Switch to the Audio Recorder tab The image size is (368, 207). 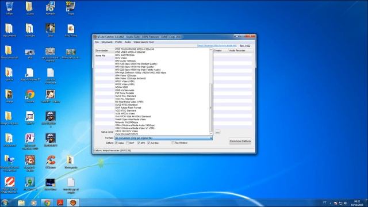[237, 51]
